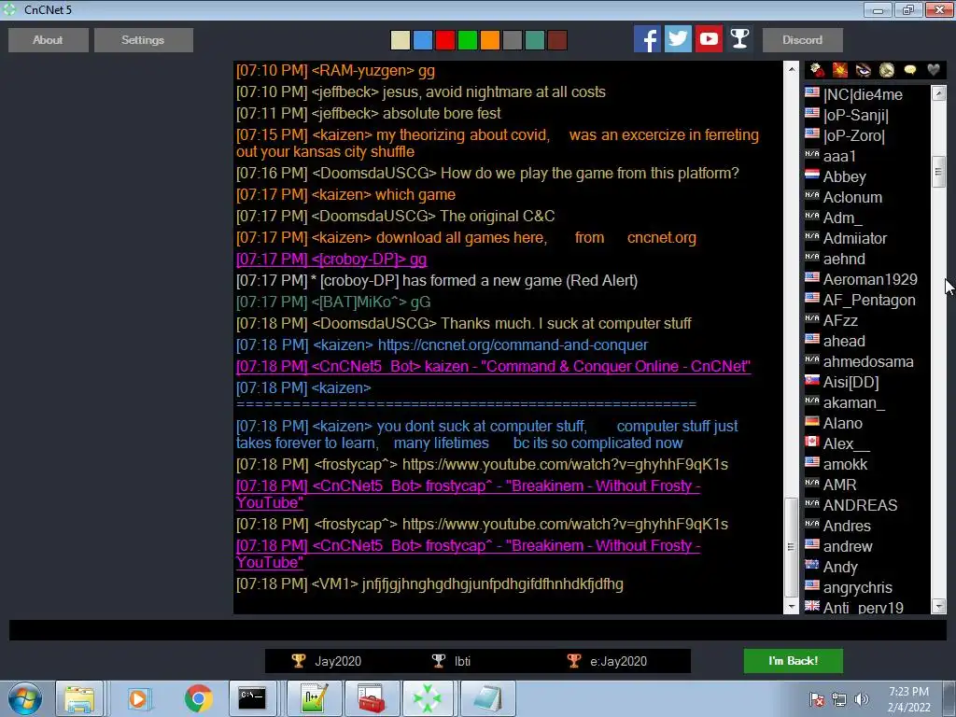Click the volume speaker tray icon
Screen dimensions: 956x717
tap(862, 699)
